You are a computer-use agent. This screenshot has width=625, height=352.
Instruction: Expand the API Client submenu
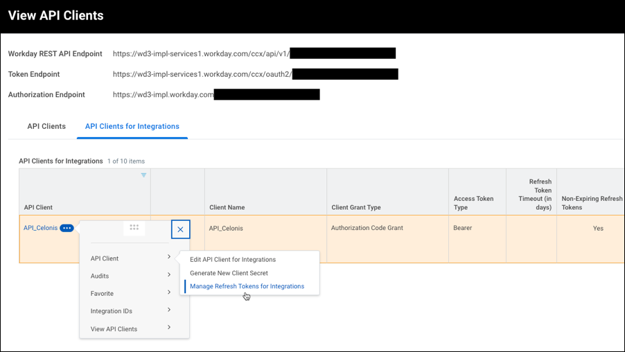(x=130, y=258)
